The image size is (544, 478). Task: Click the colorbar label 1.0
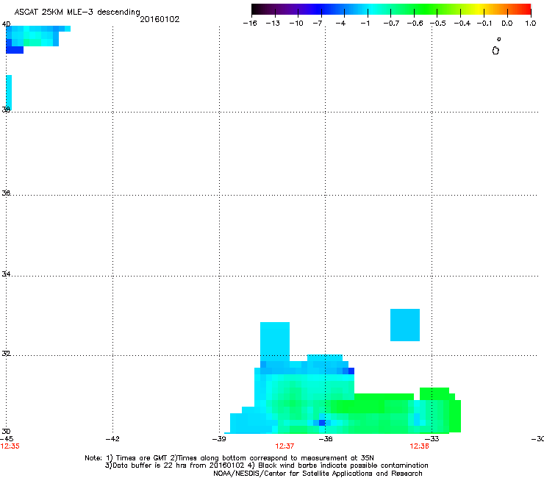tap(531, 24)
